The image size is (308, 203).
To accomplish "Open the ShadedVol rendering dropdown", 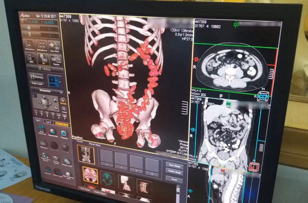I will [x=47, y=91].
